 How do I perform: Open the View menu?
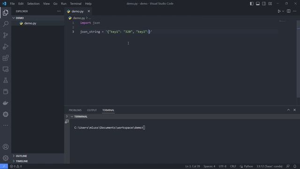(46, 4)
